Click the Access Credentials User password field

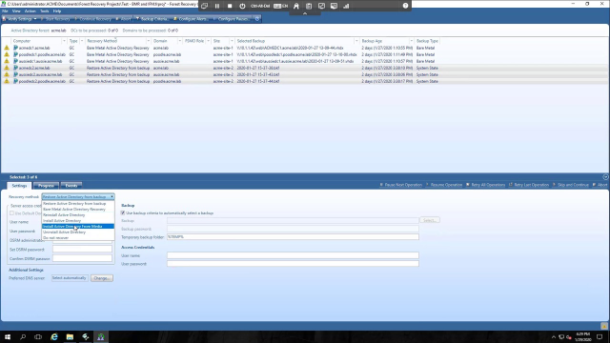coord(293,264)
